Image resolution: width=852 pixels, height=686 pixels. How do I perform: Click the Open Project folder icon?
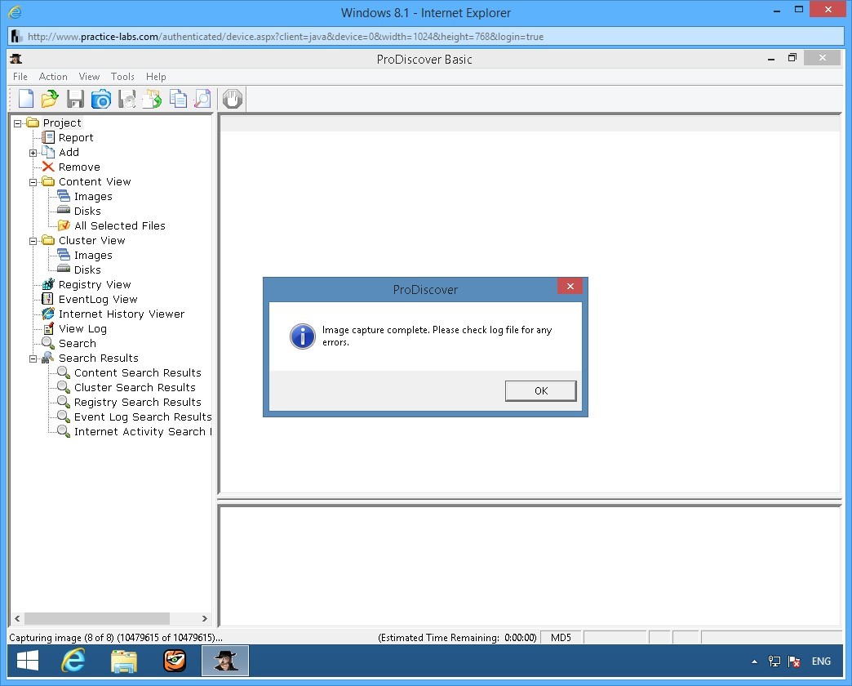[50, 99]
